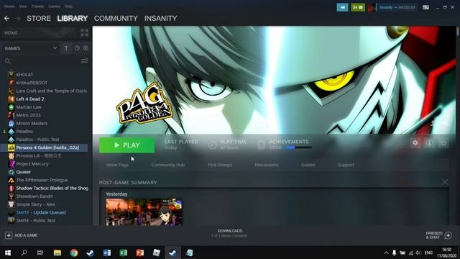Image resolution: width=460 pixels, height=259 pixels.
Task: Click the profile avatar next to Insanity
Action: tap(372, 7)
